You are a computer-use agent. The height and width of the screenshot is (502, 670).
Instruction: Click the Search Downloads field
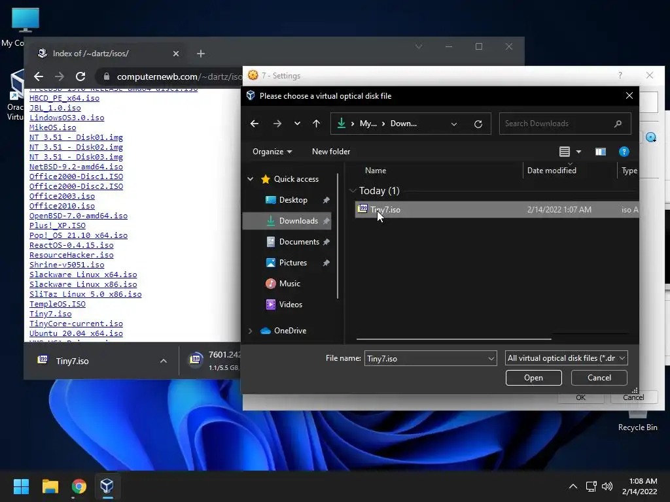[565, 124]
